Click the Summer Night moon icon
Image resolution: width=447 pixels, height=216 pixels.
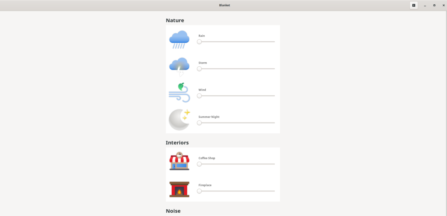(x=179, y=120)
